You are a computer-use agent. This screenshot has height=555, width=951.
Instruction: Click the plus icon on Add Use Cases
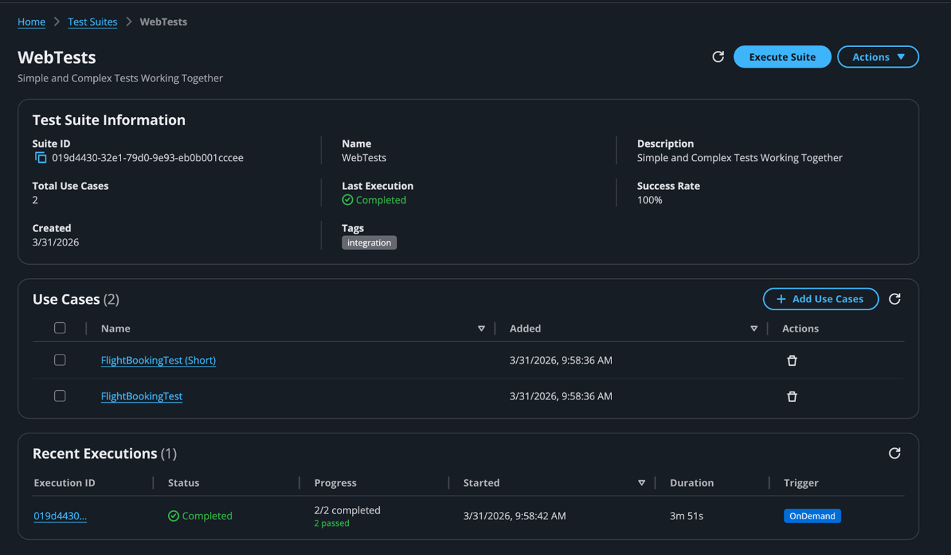[x=781, y=299]
